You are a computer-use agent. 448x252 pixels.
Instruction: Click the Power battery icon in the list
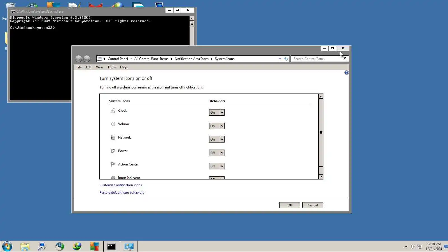[113, 151]
